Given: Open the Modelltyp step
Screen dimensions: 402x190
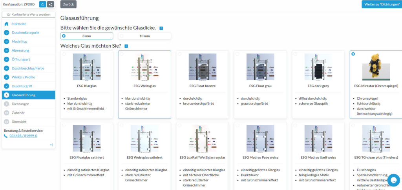Looking at the screenshot, I should coord(20,41).
